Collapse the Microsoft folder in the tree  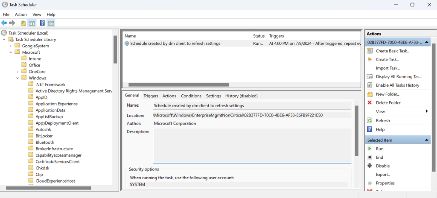(11, 52)
